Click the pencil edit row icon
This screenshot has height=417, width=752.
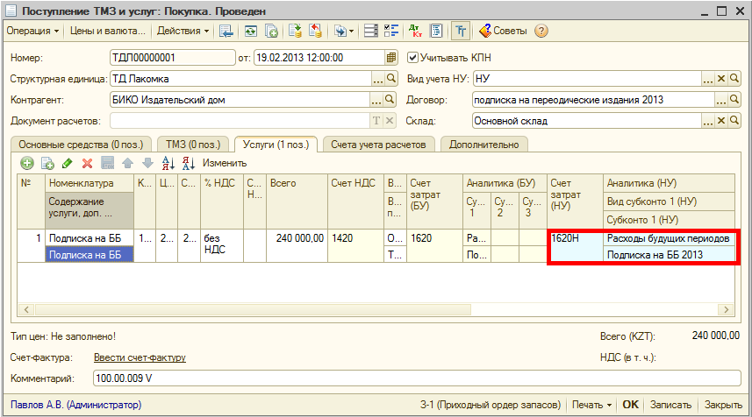pyautogui.click(x=68, y=163)
